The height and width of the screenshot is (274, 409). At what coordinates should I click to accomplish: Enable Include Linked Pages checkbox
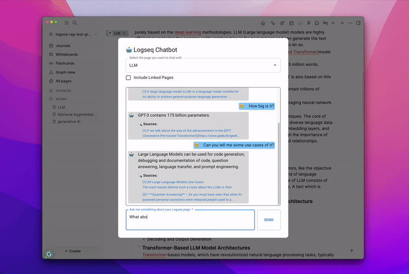click(x=128, y=78)
